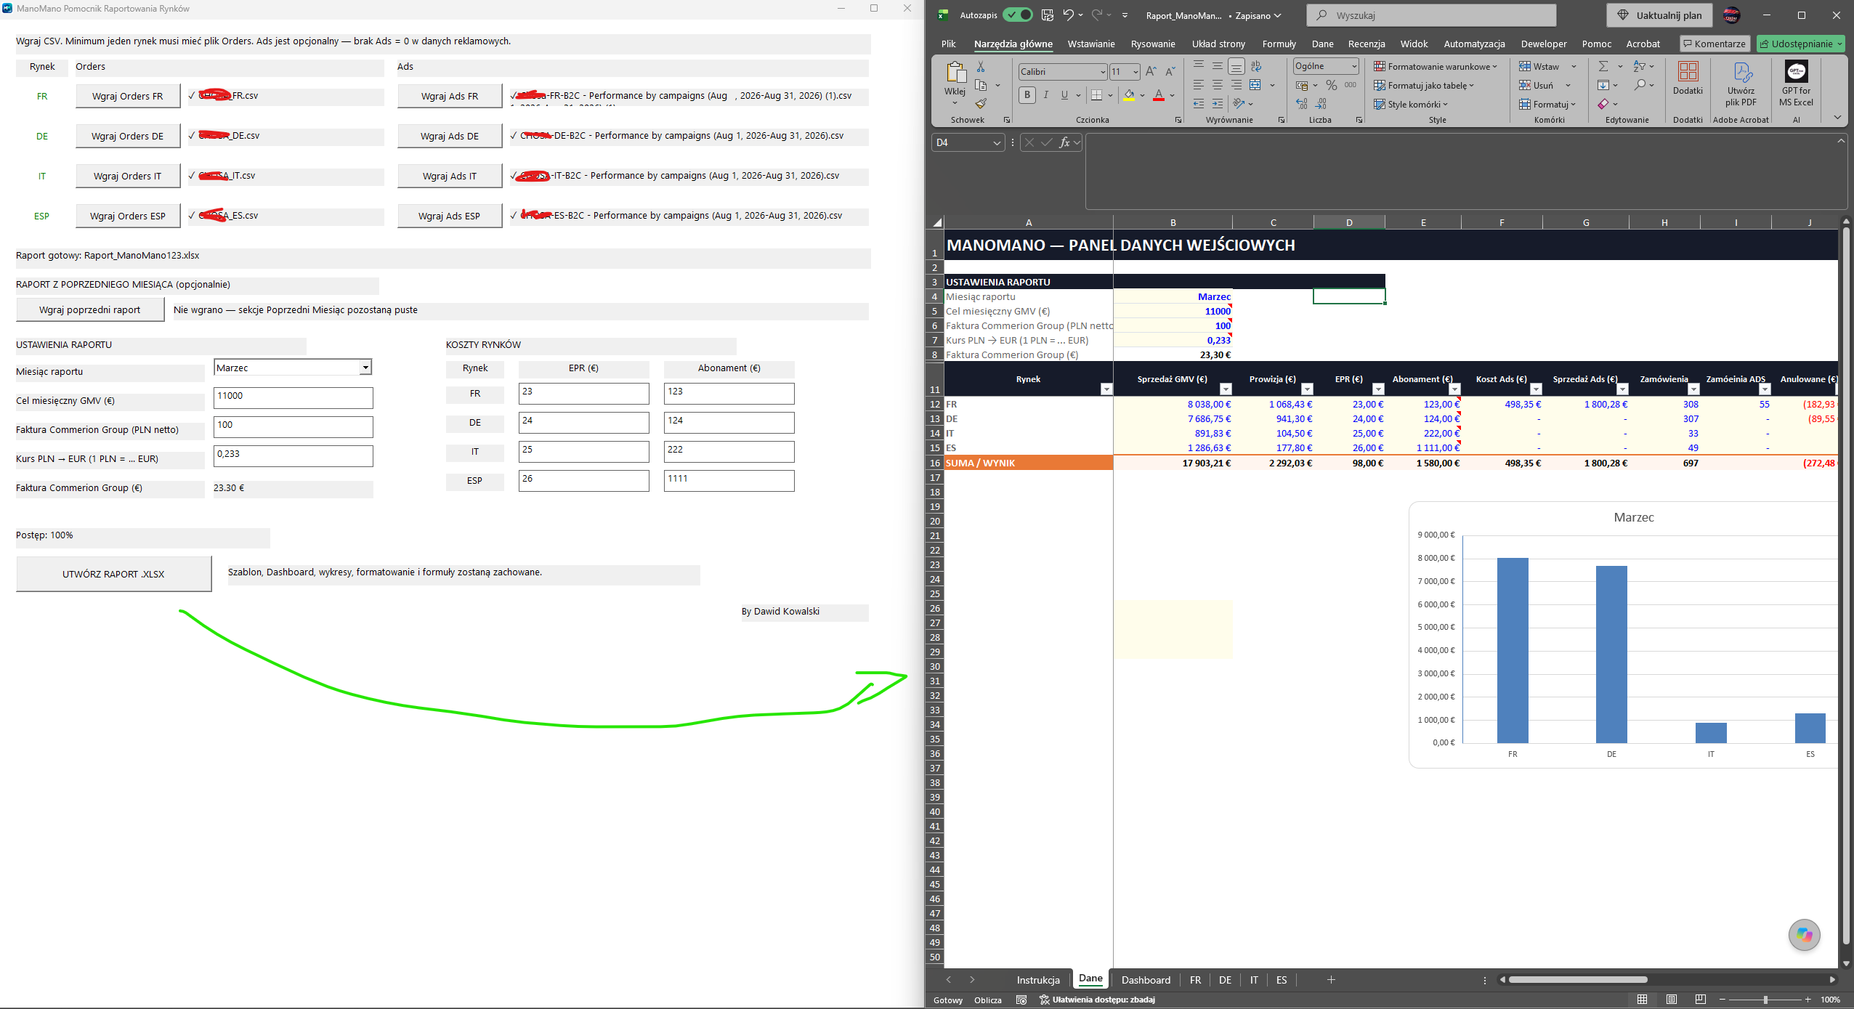Image resolution: width=1854 pixels, height=1009 pixels.
Task: Click the Udostępnianie share button
Action: coord(1801,44)
